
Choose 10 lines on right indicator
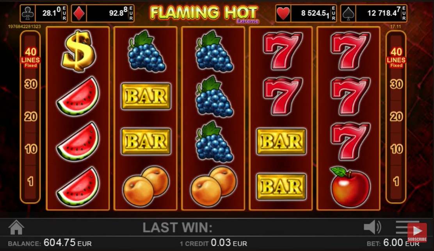(396, 149)
